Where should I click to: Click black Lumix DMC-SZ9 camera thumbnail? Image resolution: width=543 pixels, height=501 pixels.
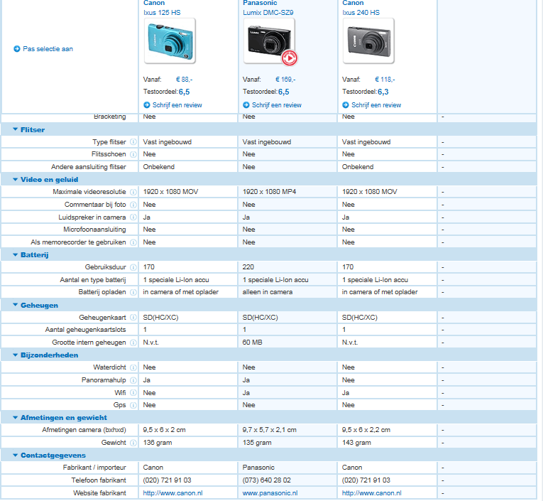tap(269, 41)
